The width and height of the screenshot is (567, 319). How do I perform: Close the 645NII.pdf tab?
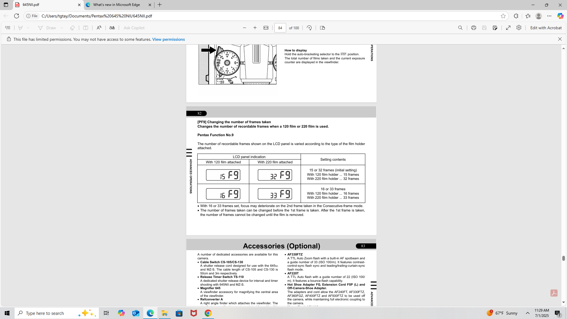click(79, 5)
